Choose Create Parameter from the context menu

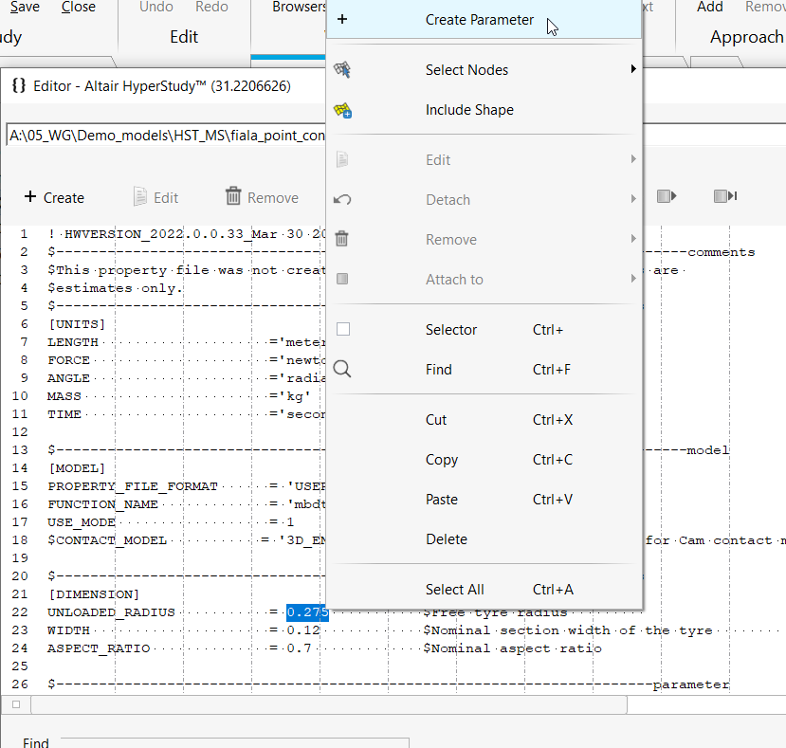coord(484,20)
